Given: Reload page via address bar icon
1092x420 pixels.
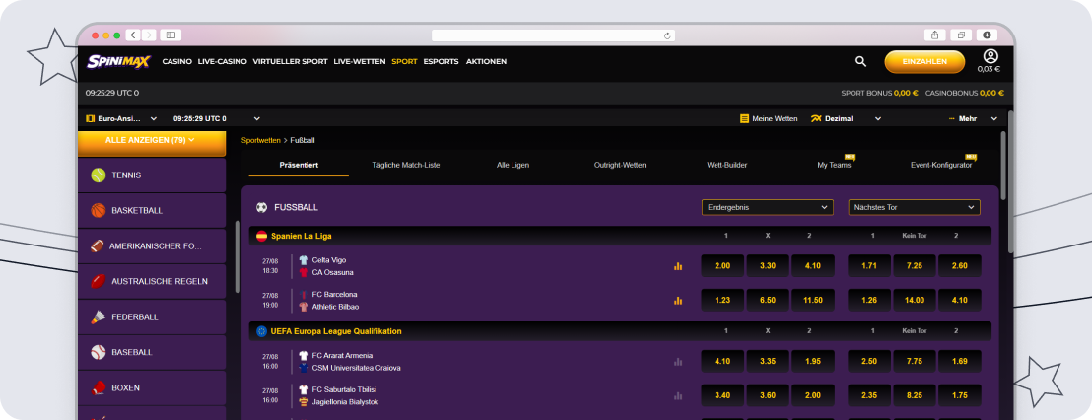Looking at the screenshot, I should pyautogui.click(x=667, y=35).
